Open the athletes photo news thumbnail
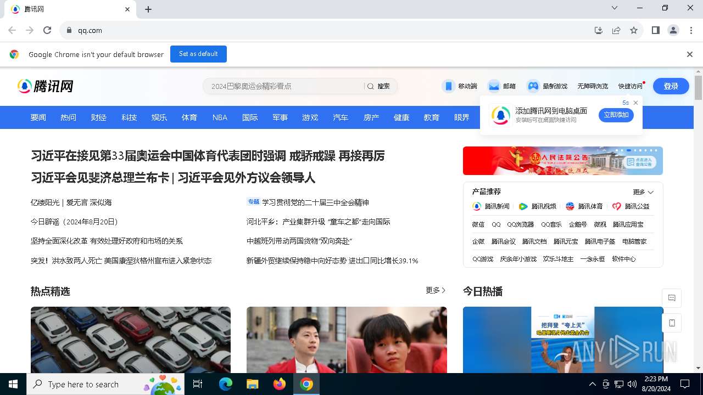Screen dimensions: 703x395 point(347,340)
